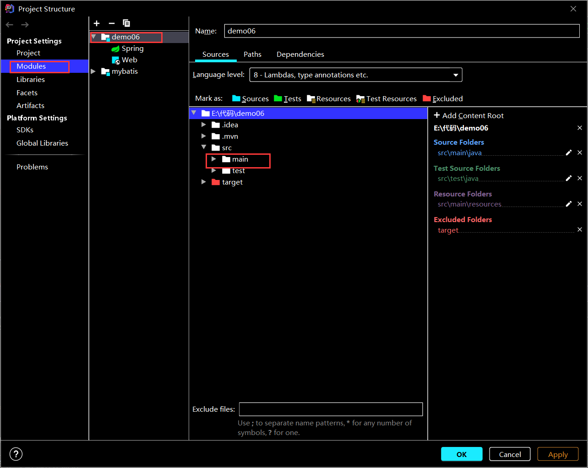Switch to the Sources tab
588x468 pixels.
[216, 54]
